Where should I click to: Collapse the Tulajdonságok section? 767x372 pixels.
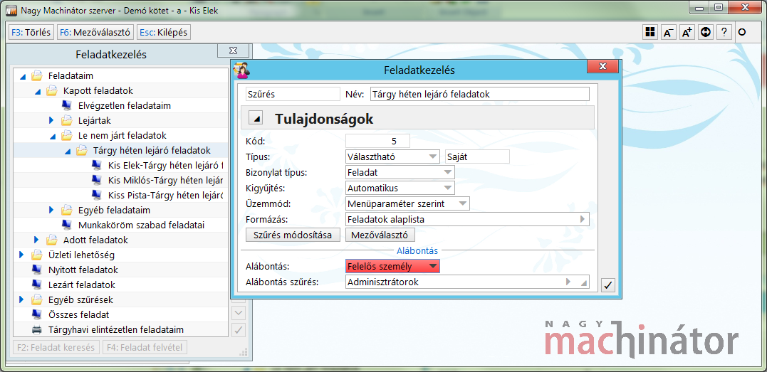pyautogui.click(x=256, y=118)
